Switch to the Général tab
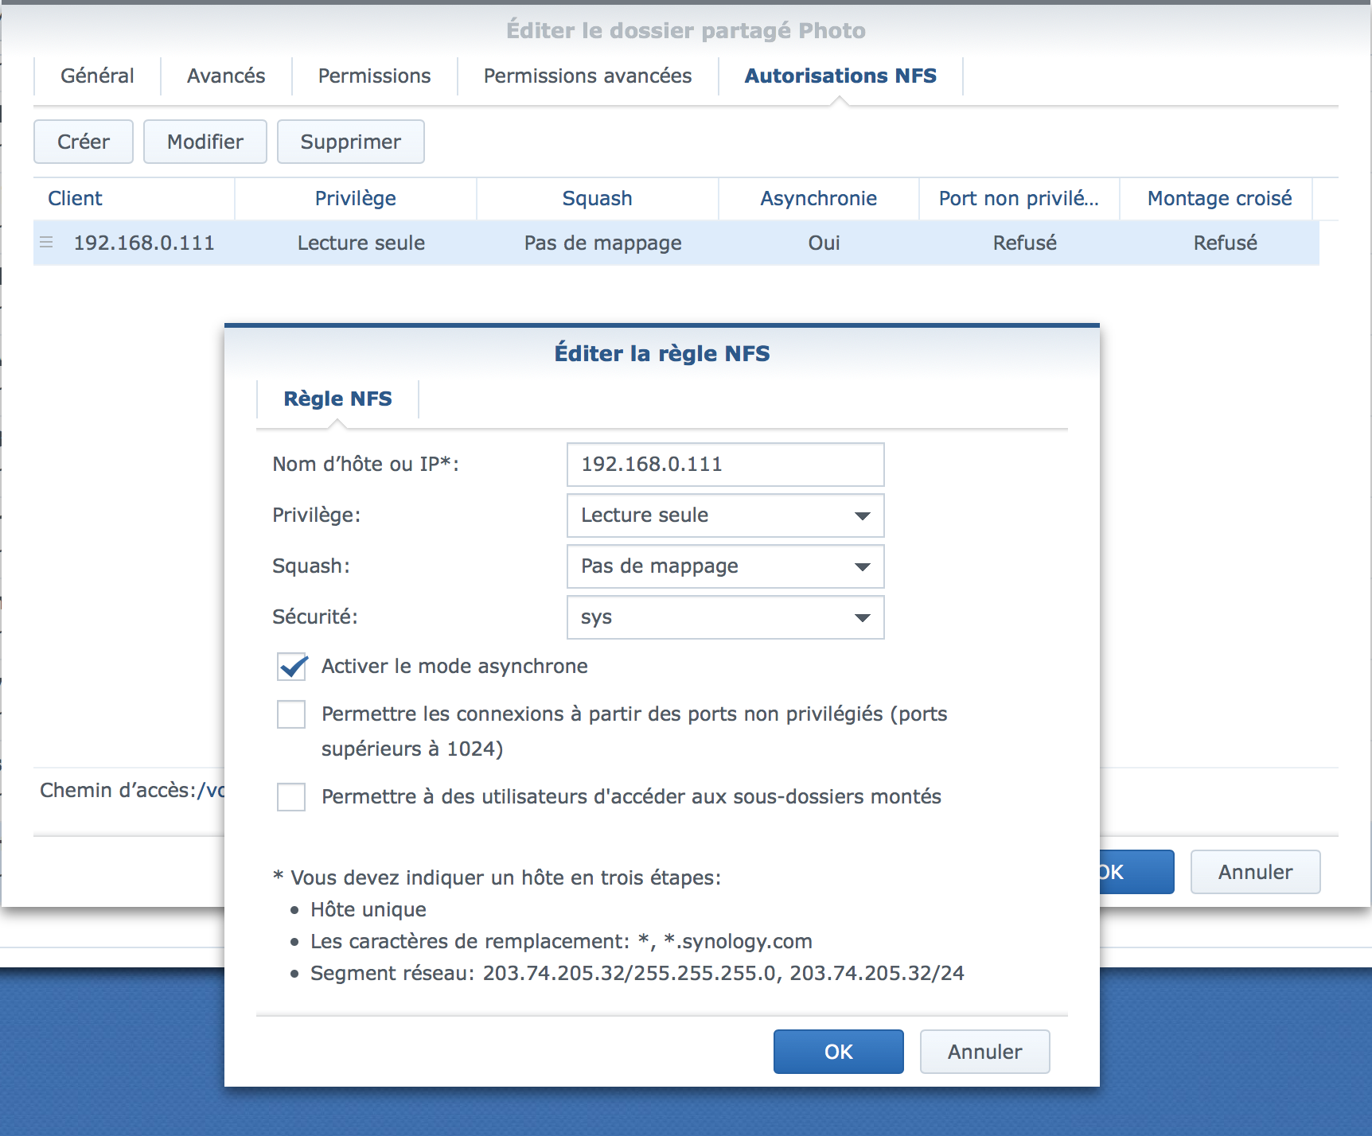Image resolution: width=1372 pixels, height=1136 pixels. 97,76
